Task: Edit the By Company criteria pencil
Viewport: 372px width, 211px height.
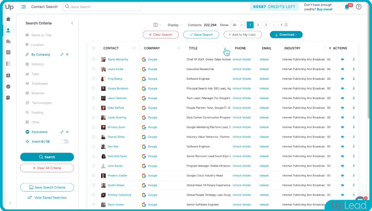Action: 62,54
